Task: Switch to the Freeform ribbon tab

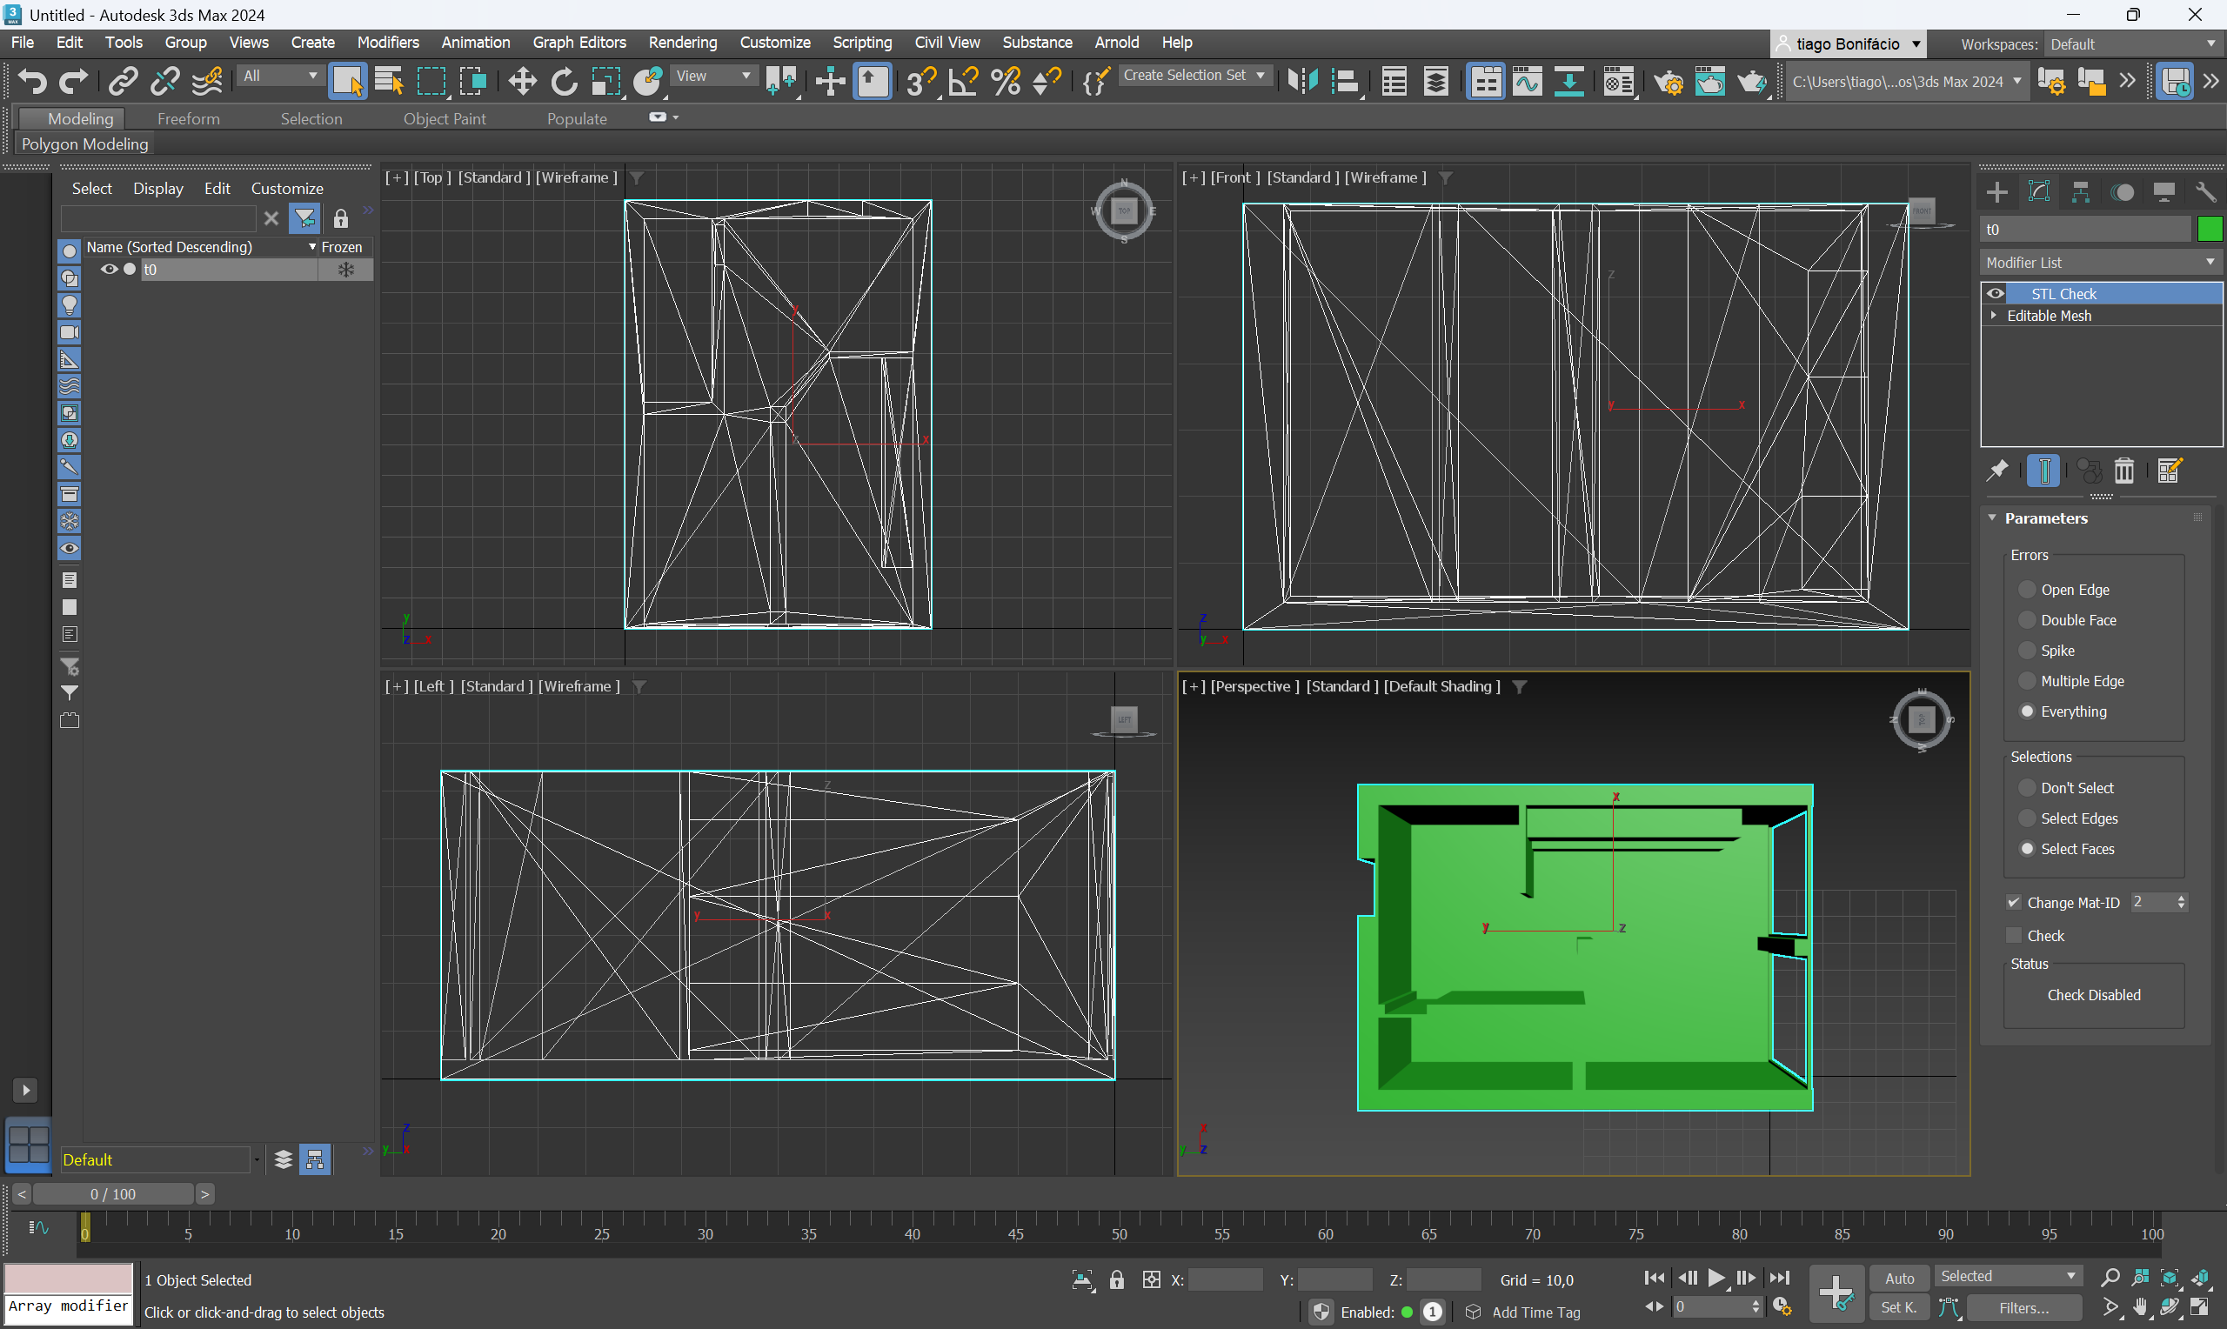Action: coord(188,118)
